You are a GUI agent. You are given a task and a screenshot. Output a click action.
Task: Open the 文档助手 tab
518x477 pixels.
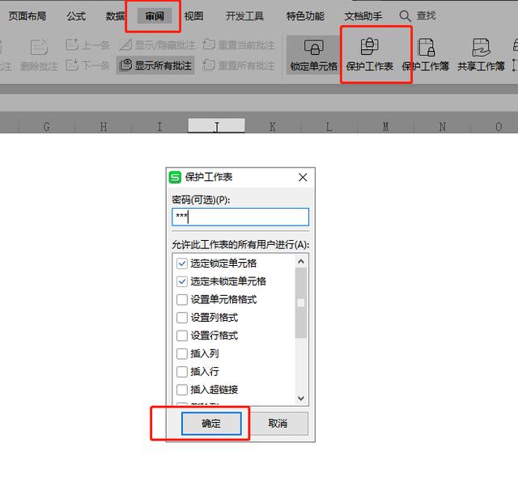(x=363, y=16)
